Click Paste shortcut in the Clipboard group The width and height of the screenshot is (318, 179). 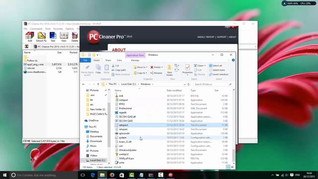[121, 75]
